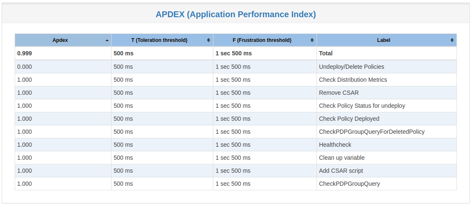This screenshot has width=472, height=213.
Task: Sort table by Apdex column header
Action: click(x=63, y=40)
